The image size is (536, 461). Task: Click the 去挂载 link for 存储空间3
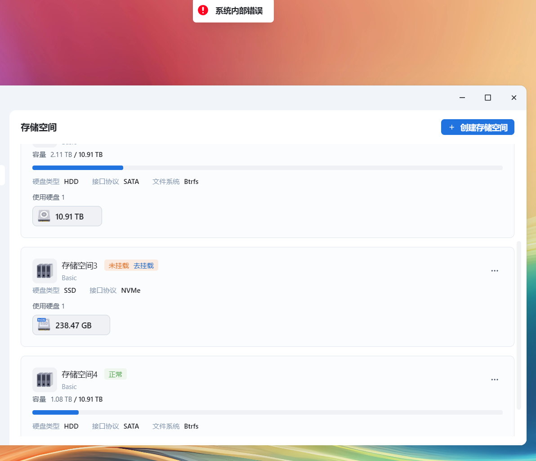pyautogui.click(x=143, y=266)
